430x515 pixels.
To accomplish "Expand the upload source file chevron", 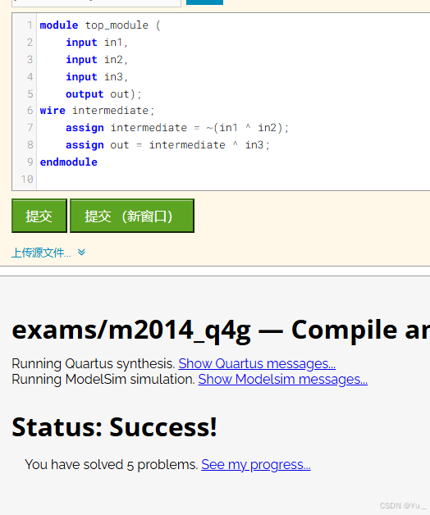I will pos(81,253).
